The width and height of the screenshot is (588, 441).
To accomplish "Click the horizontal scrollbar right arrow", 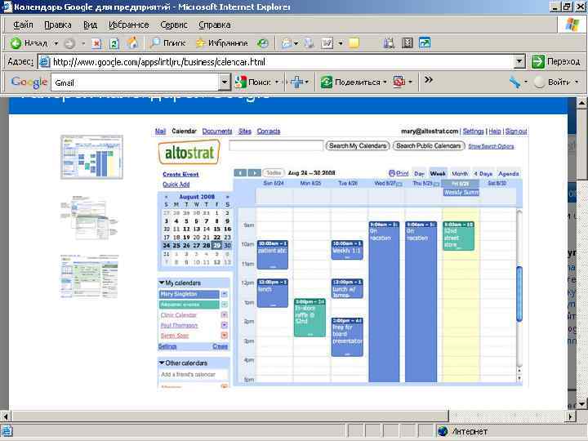I will tap(570, 416).
